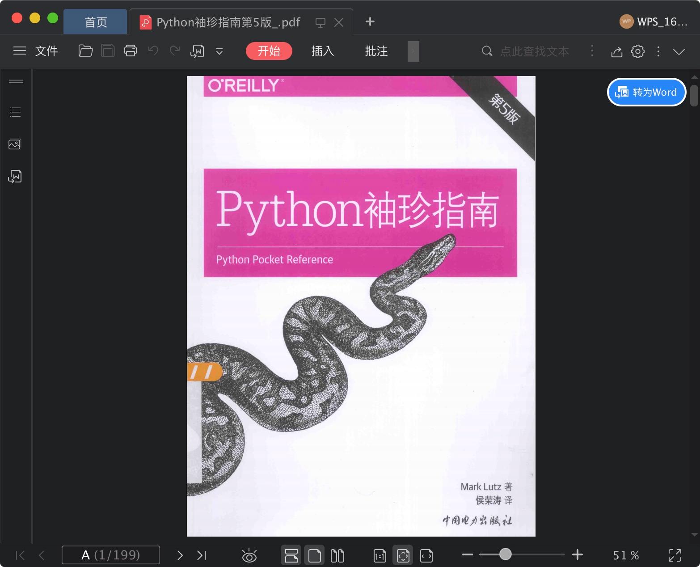Switch to the 首页 tab
Image resolution: width=700 pixels, height=567 pixels.
pos(96,22)
